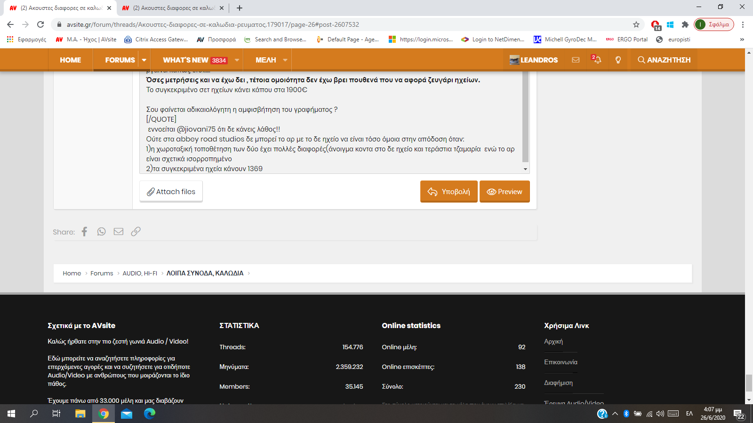753x423 pixels.
Task: Open M.A. - Ήχος | AVsite bookmark
Action: (86, 39)
